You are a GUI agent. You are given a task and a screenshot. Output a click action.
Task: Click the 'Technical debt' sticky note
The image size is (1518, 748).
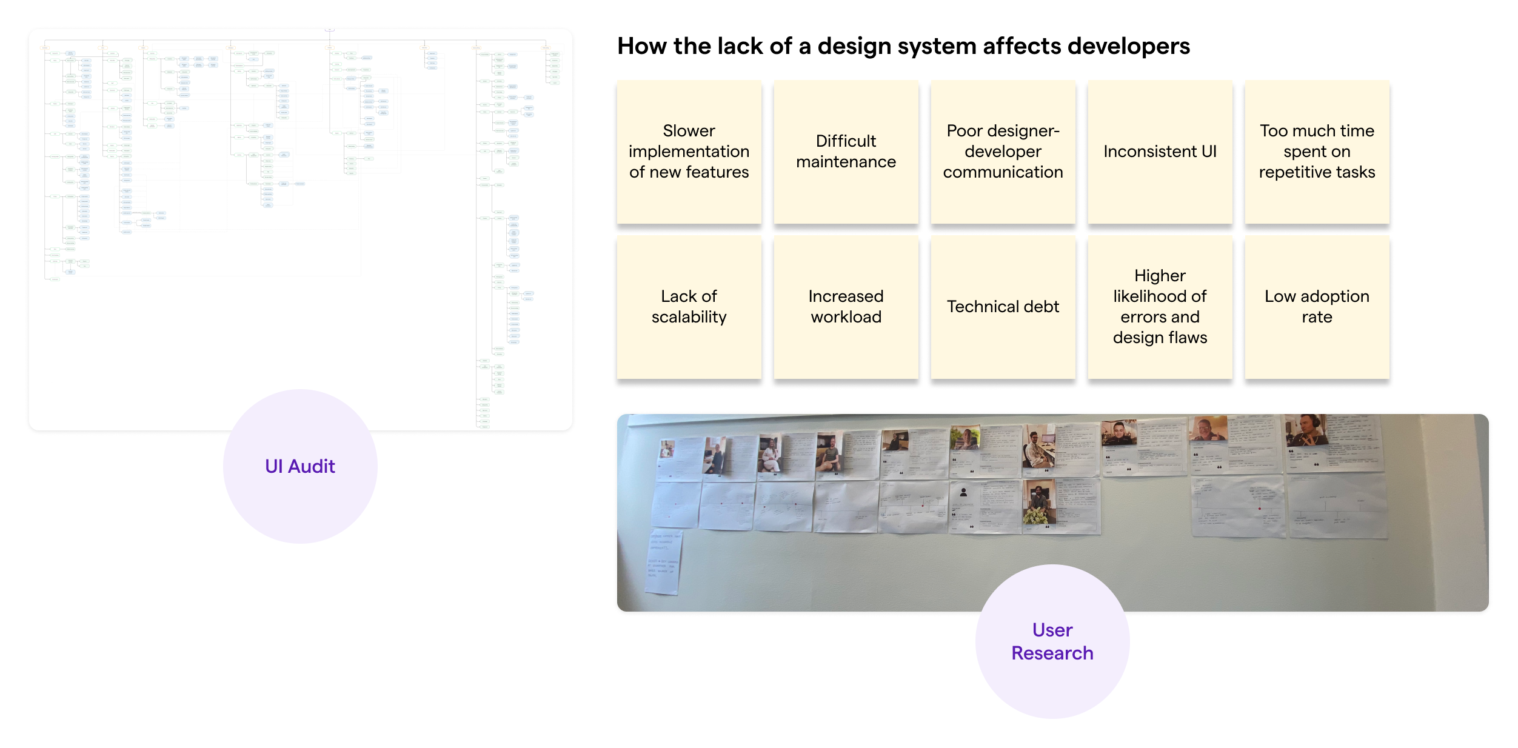(x=1002, y=306)
